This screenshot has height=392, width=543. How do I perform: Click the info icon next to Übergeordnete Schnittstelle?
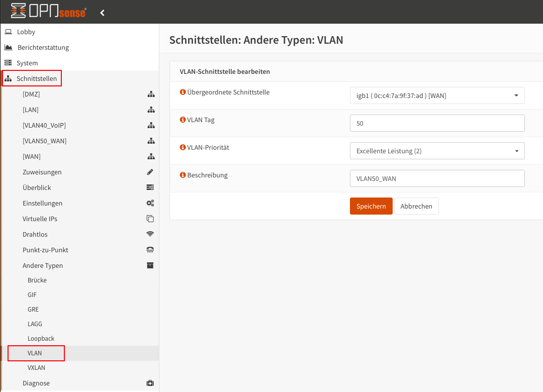[183, 92]
